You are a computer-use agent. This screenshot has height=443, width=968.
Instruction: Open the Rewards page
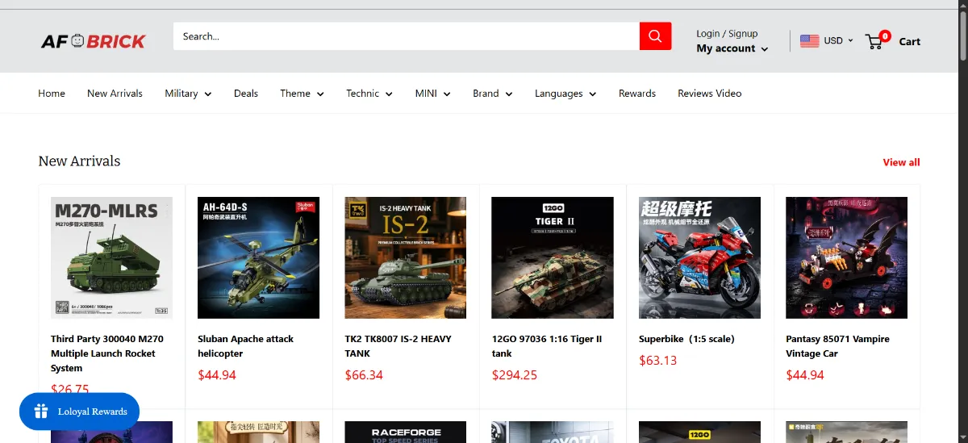tap(637, 94)
